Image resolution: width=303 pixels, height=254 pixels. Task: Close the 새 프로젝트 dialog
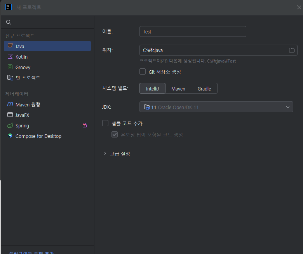299,7
